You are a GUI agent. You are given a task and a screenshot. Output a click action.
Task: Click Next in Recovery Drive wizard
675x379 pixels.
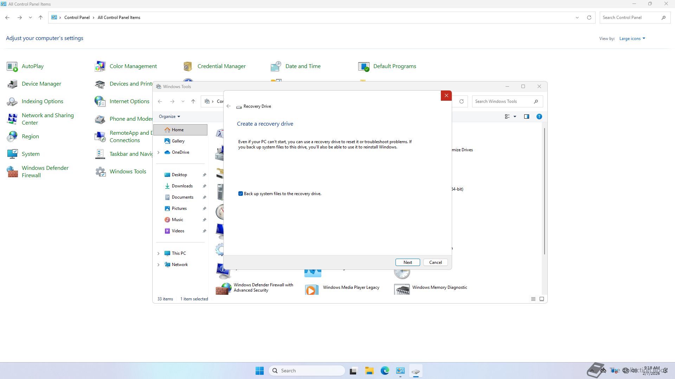[407, 262]
